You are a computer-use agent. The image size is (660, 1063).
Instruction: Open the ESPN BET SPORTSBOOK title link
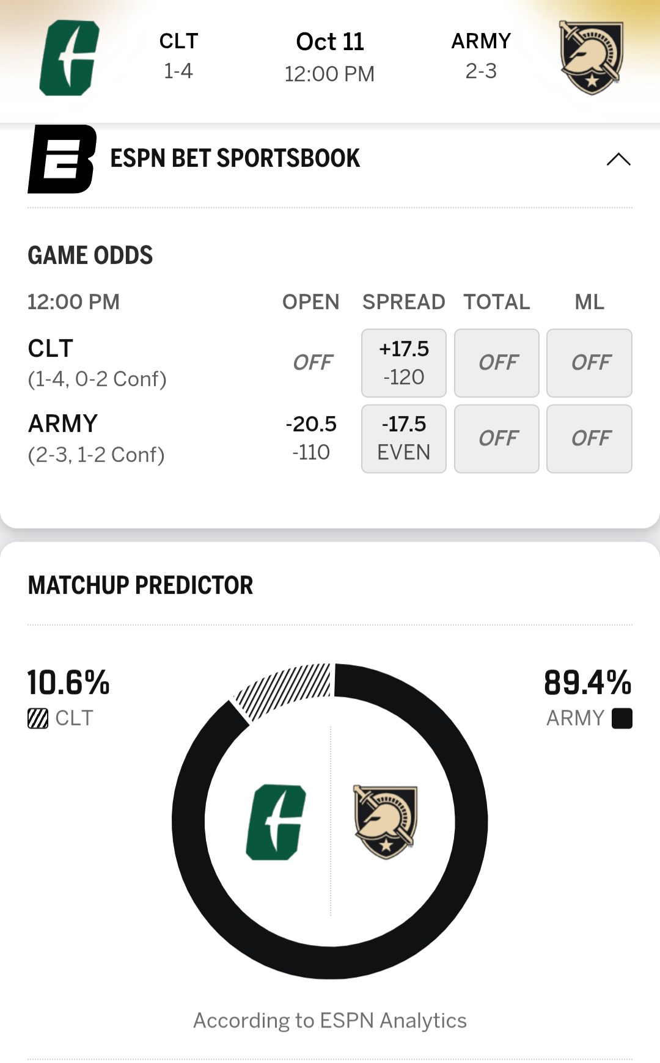click(x=235, y=159)
